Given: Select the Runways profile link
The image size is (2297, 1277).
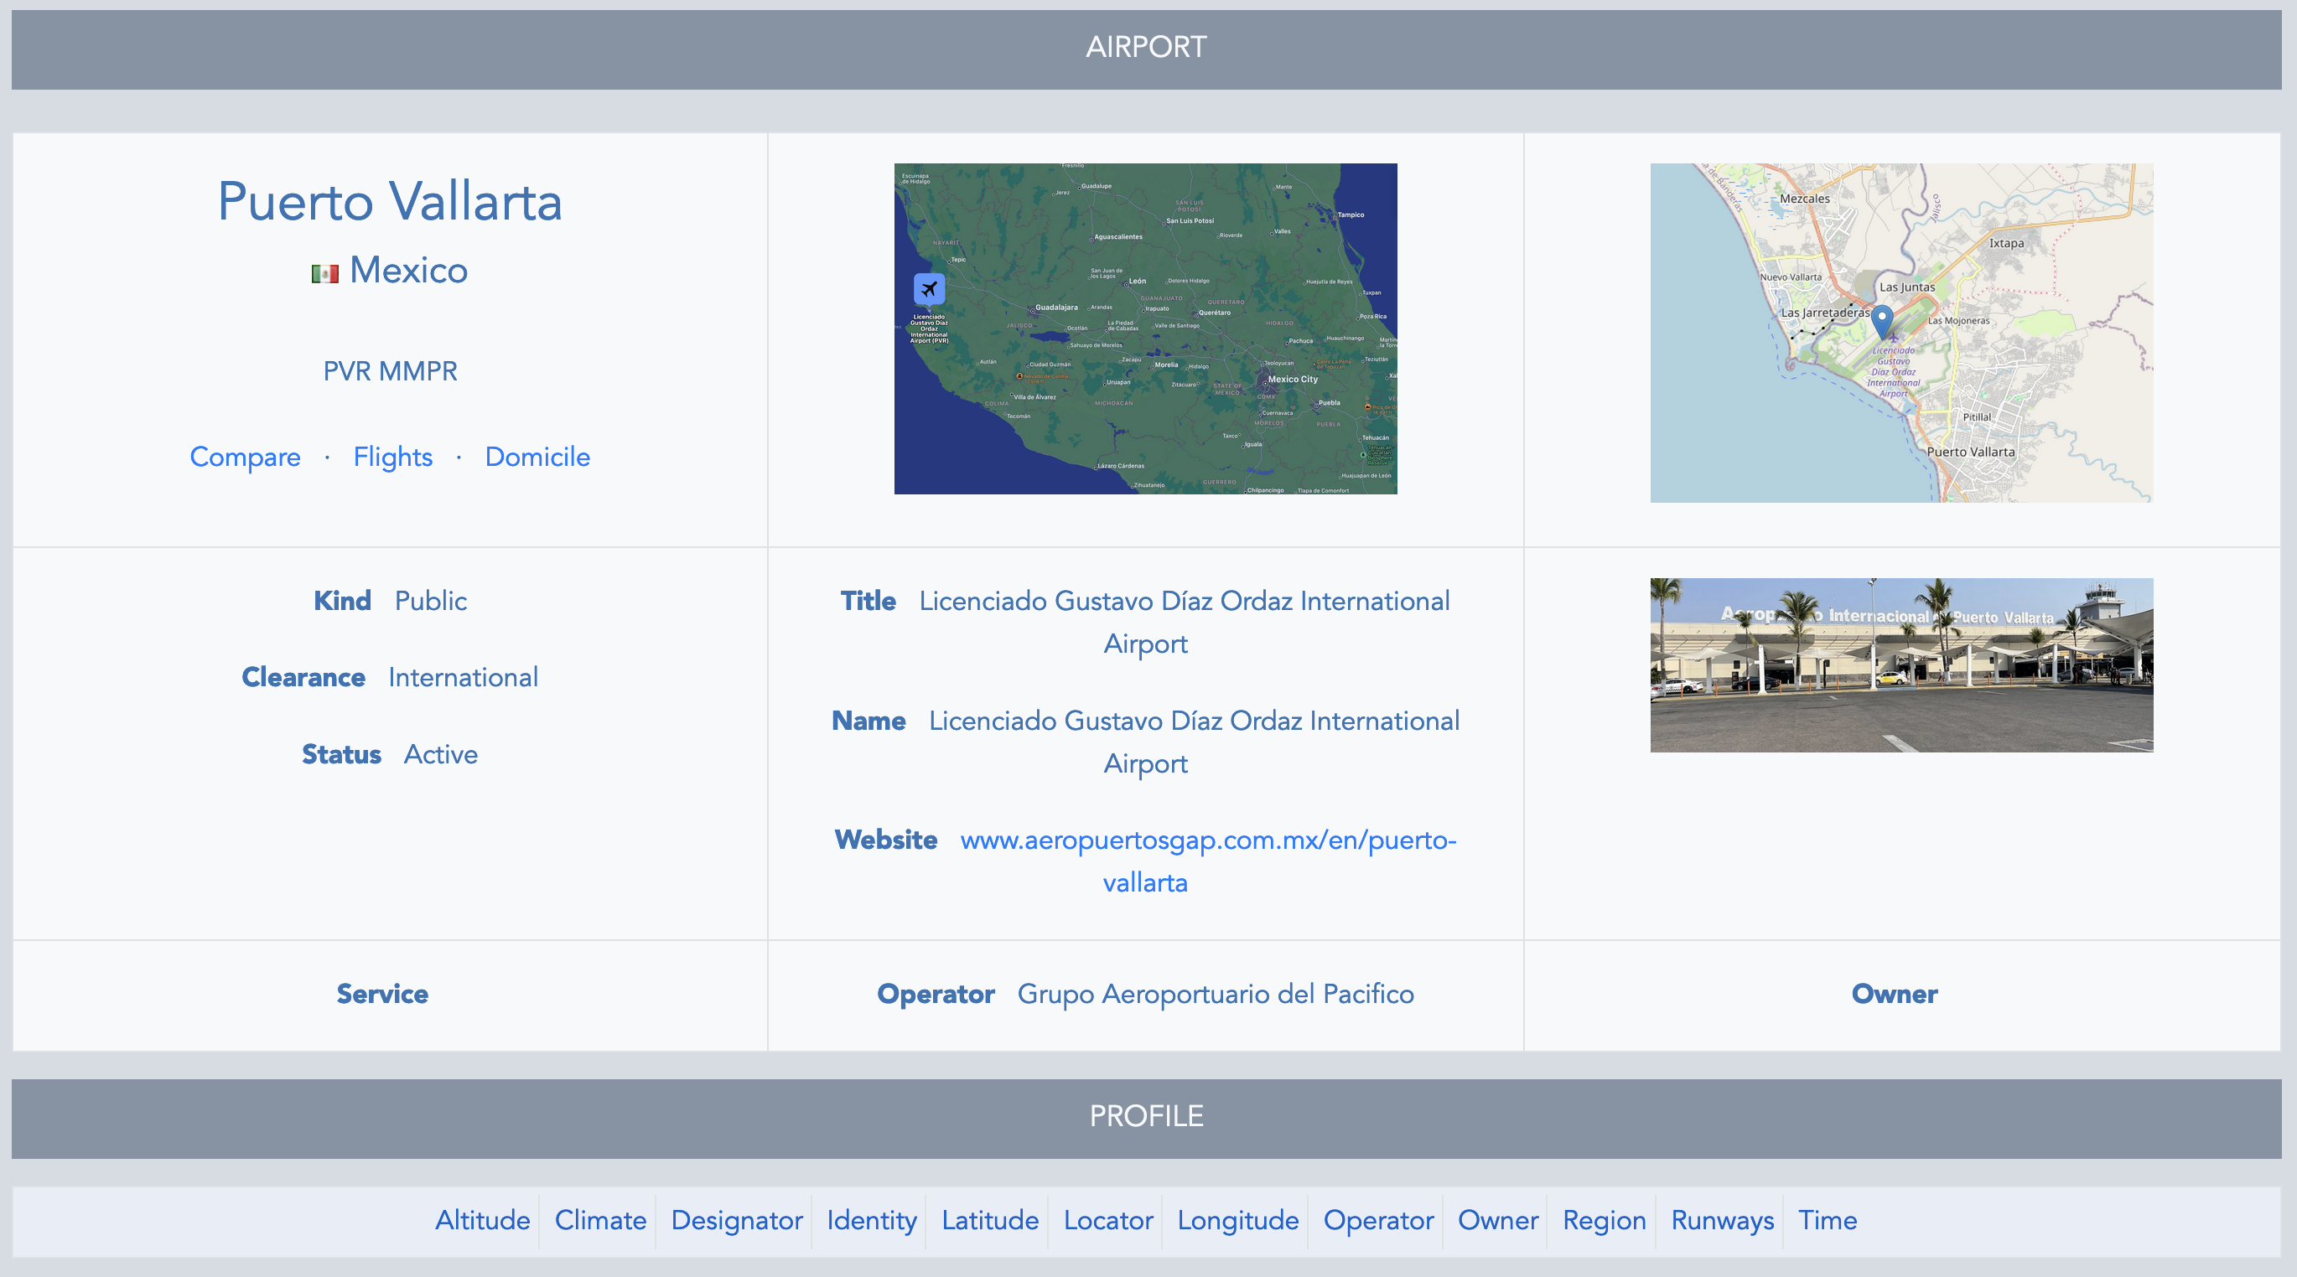Looking at the screenshot, I should [1722, 1220].
